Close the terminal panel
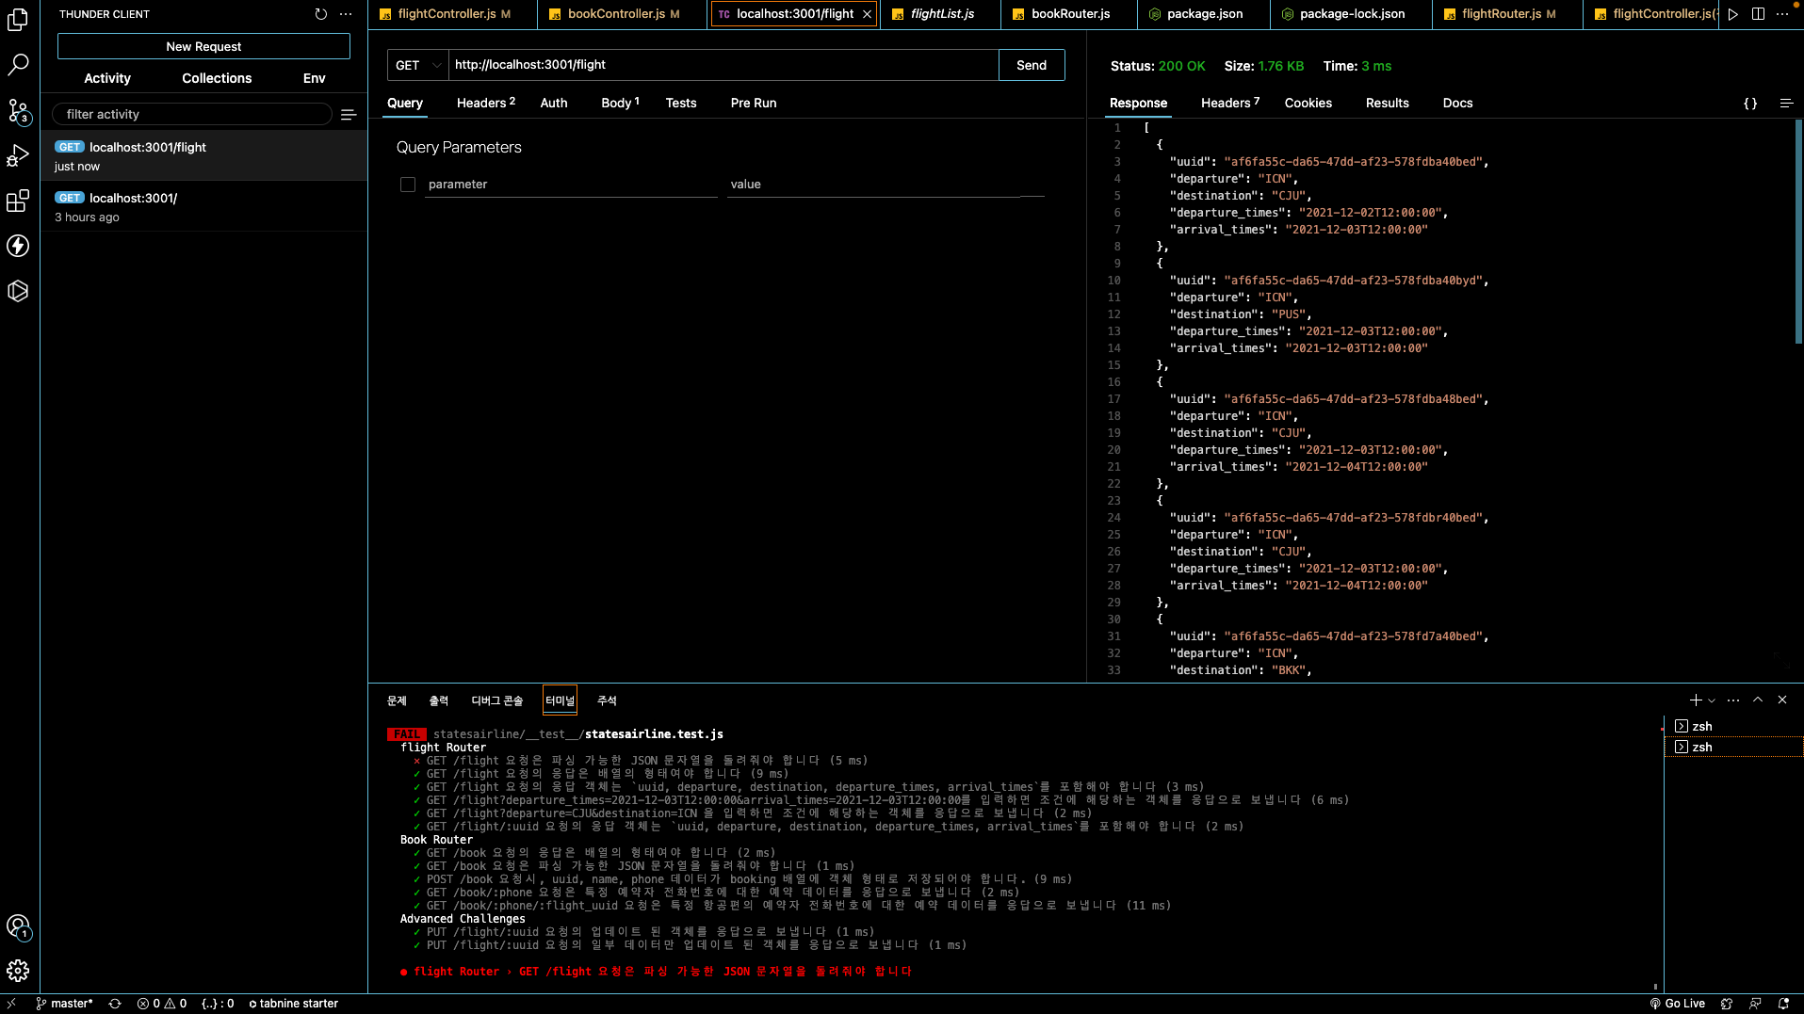The width and height of the screenshot is (1804, 1014). 1782,700
